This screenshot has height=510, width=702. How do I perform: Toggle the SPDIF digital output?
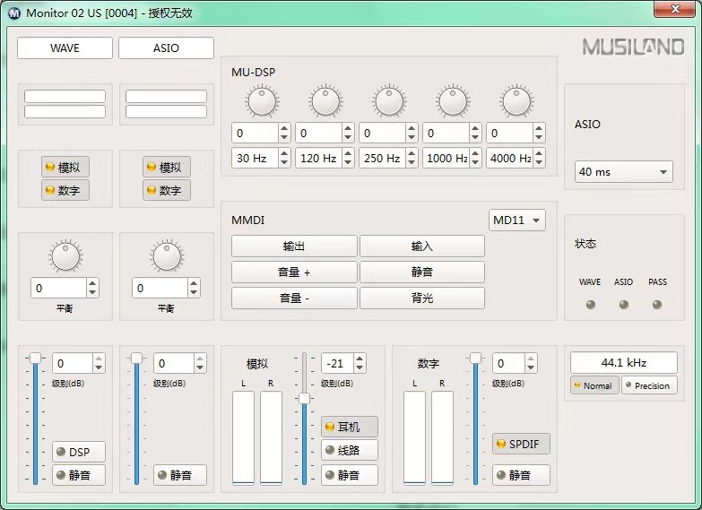click(521, 444)
